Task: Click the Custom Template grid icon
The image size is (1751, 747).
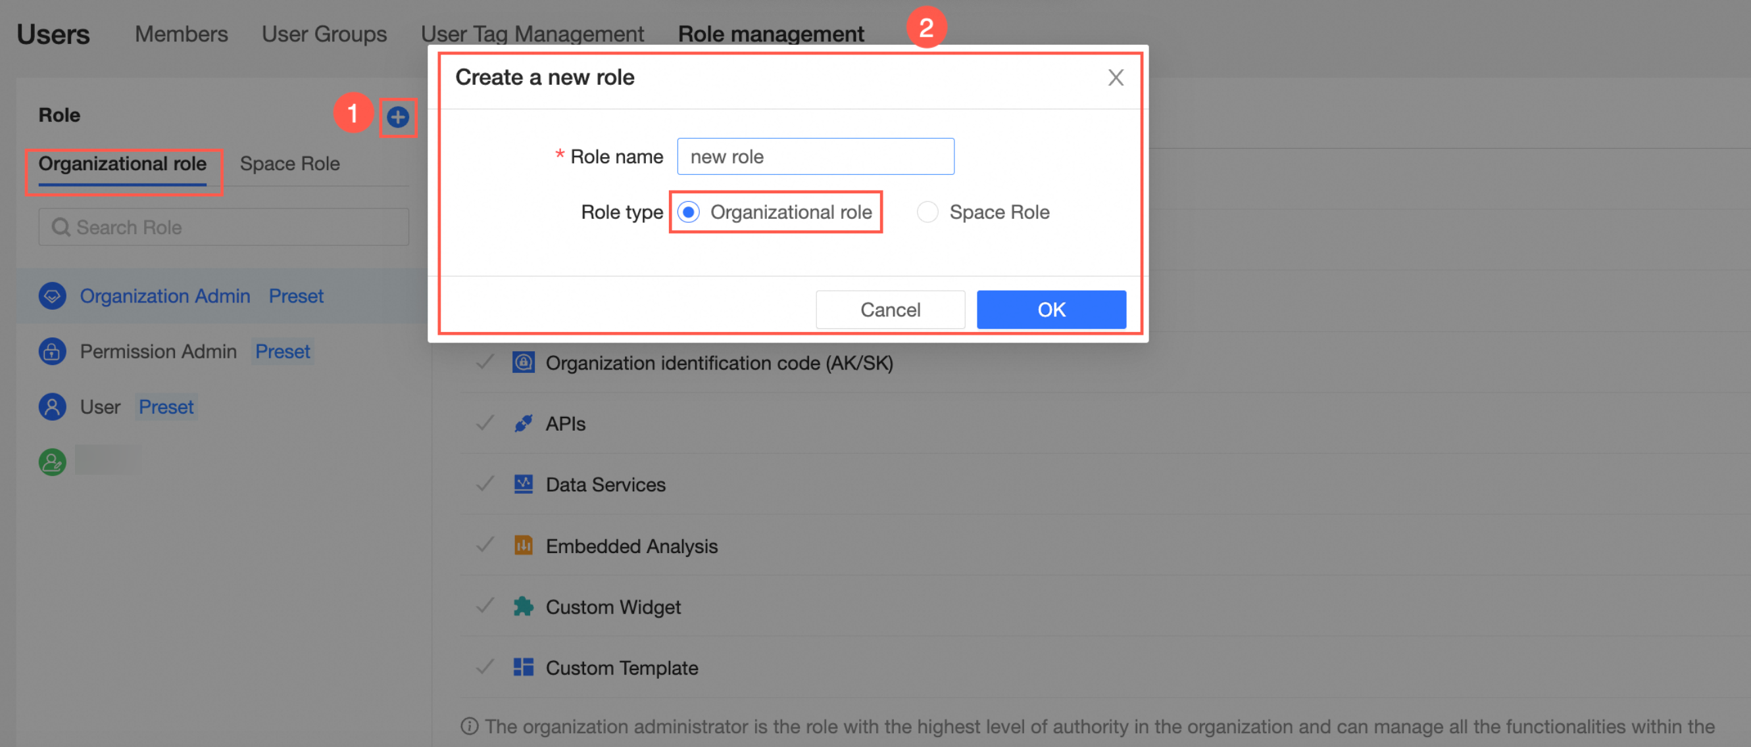Action: pyautogui.click(x=523, y=667)
